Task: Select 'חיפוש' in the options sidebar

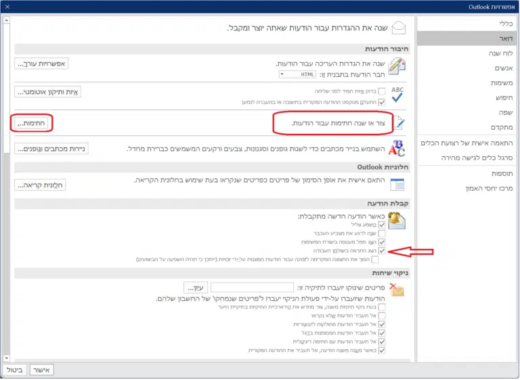Action: [467, 98]
